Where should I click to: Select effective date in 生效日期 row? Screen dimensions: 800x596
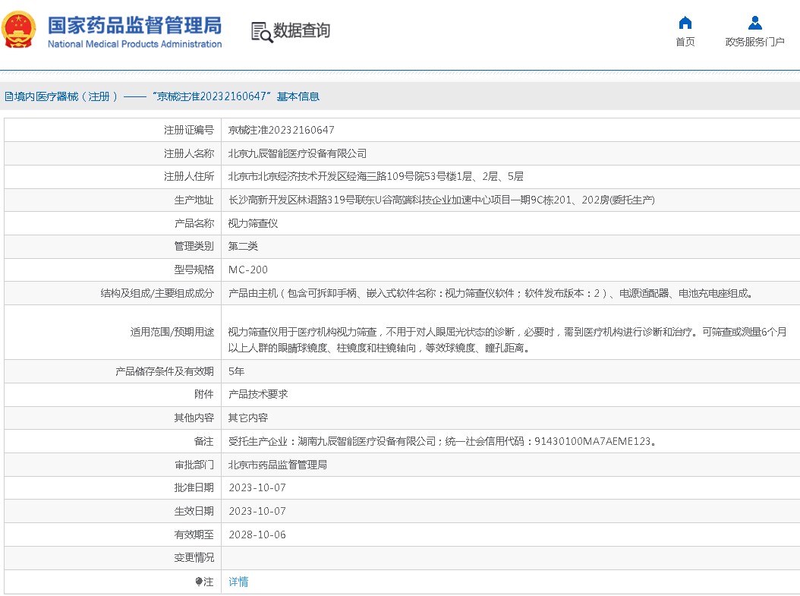click(x=257, y=511)
